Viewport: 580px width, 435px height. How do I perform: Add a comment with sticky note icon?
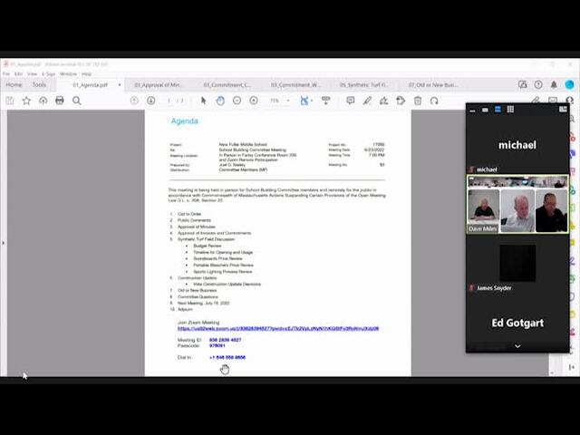point(351,101)
